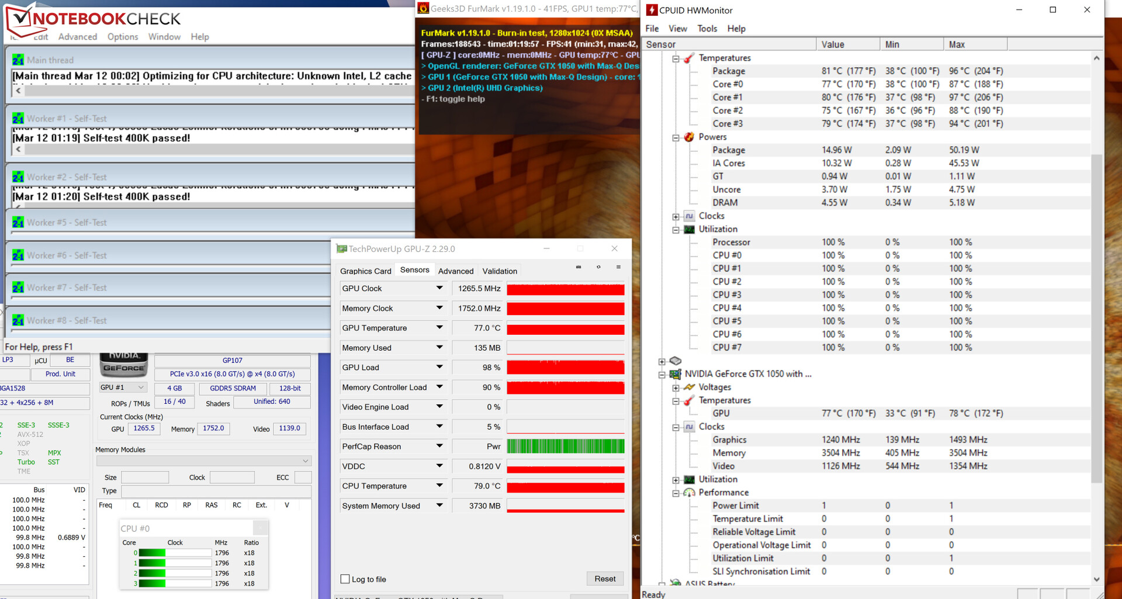Click the HWMonitor scrollbar up arrow

click(x=1096, y=58)
